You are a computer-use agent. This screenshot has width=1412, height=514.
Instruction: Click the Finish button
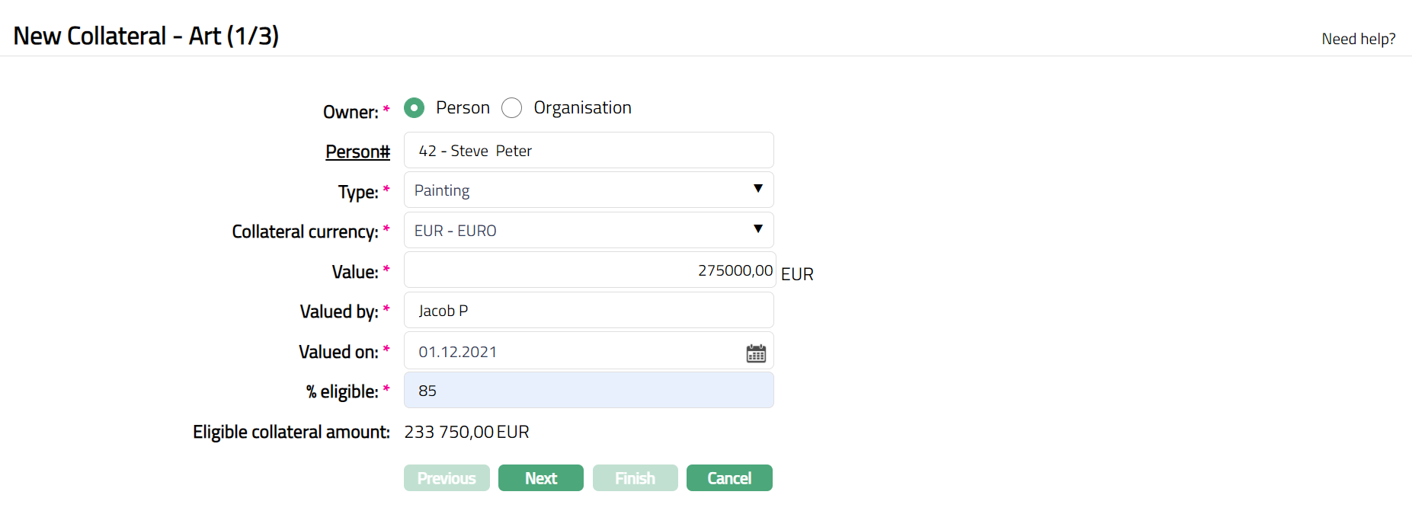click(635, 478)
